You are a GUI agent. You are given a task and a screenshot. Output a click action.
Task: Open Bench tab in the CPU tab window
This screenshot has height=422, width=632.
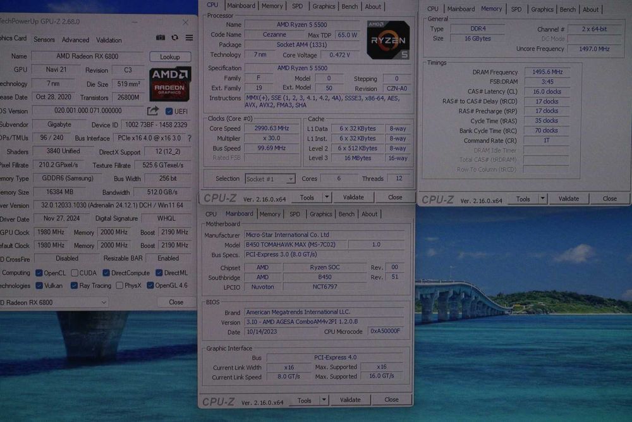(x=349, y=6)
